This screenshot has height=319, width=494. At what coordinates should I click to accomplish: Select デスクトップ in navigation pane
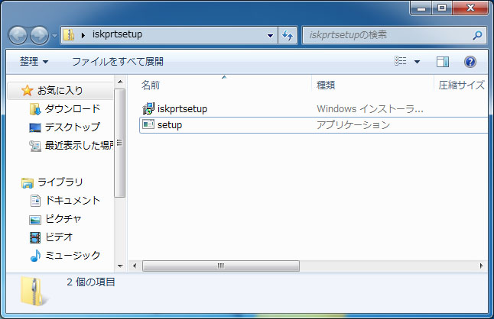(x=72, y=127)
